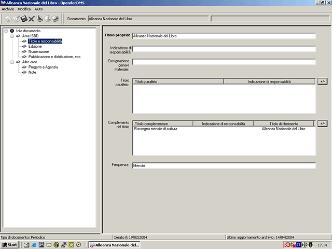
Task: Collapse the Info documento tree node
Action: (x=6, y=31)
